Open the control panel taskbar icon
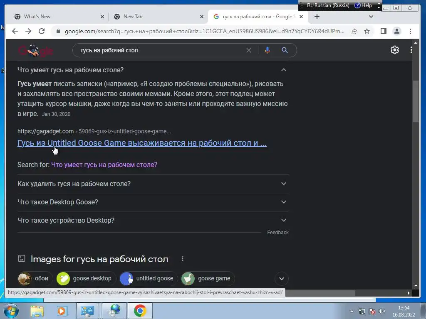This screenshot has width=426, height=319. [87, 311]
